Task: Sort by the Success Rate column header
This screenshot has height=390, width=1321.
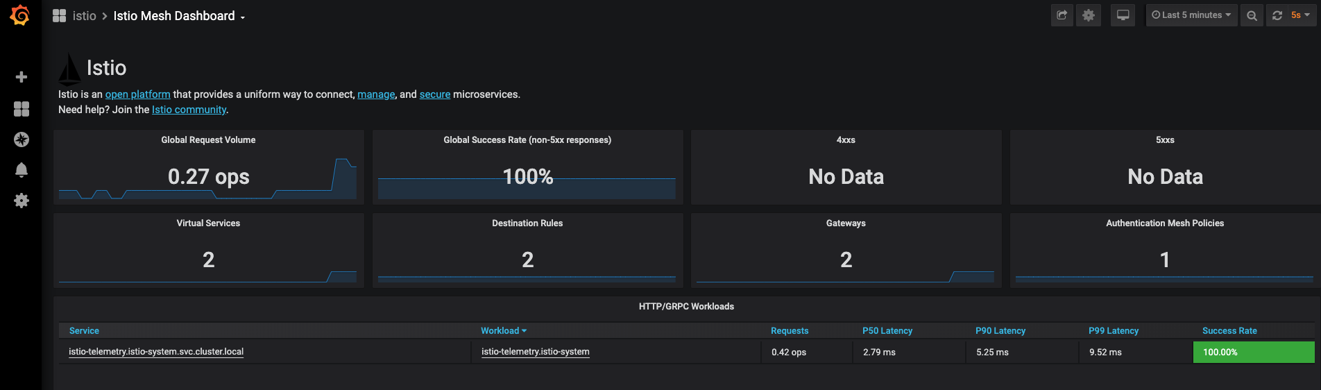Action: [x=1229, y=331]
